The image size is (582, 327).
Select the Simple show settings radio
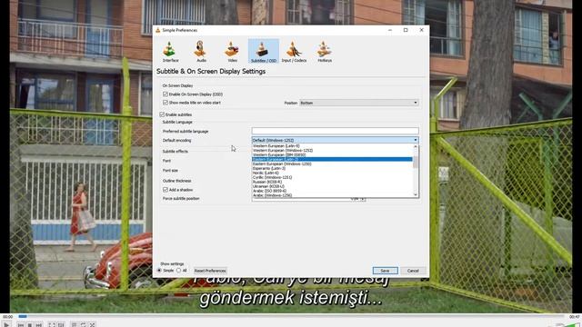click(x=160, y=271)
